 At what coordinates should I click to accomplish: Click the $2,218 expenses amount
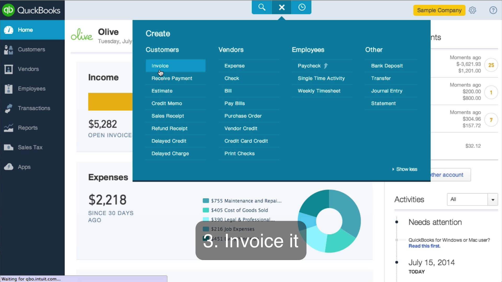point(107,200)
